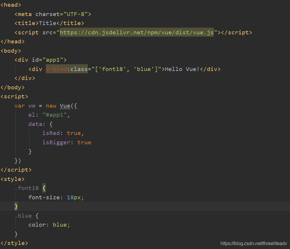290x249 pixels.
Task: Click the color: blue declaration
Action: point(49,225)
